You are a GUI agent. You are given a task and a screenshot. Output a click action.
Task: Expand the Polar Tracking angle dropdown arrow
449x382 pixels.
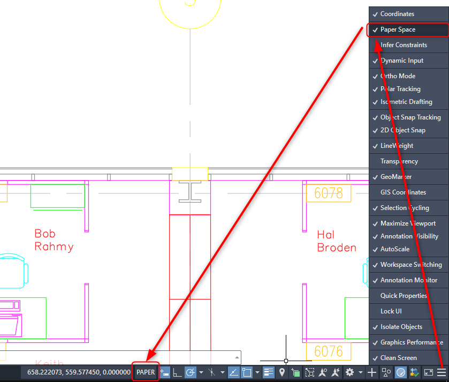coord(201,372)
